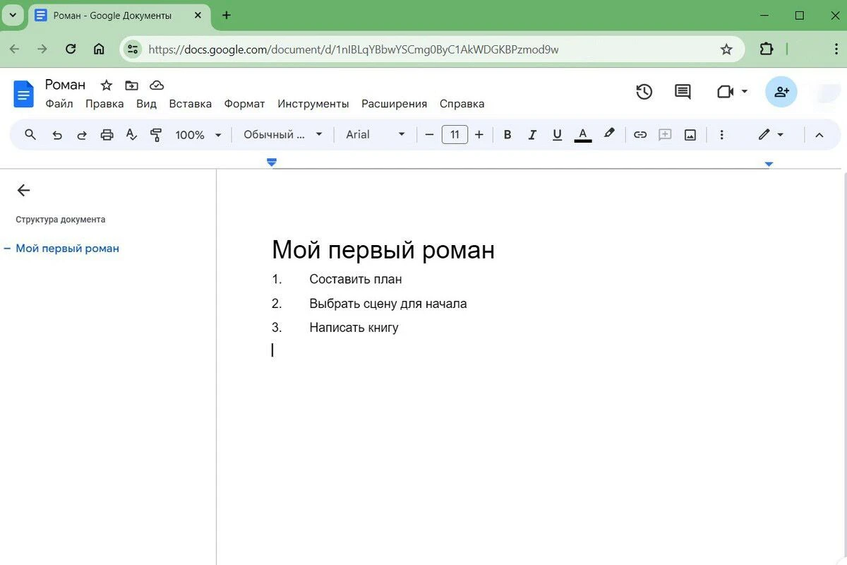Image resolution: width=847 pixels, height=565 pixels.
Task: Open the Вид menu
Action: (x=146, y=104)
